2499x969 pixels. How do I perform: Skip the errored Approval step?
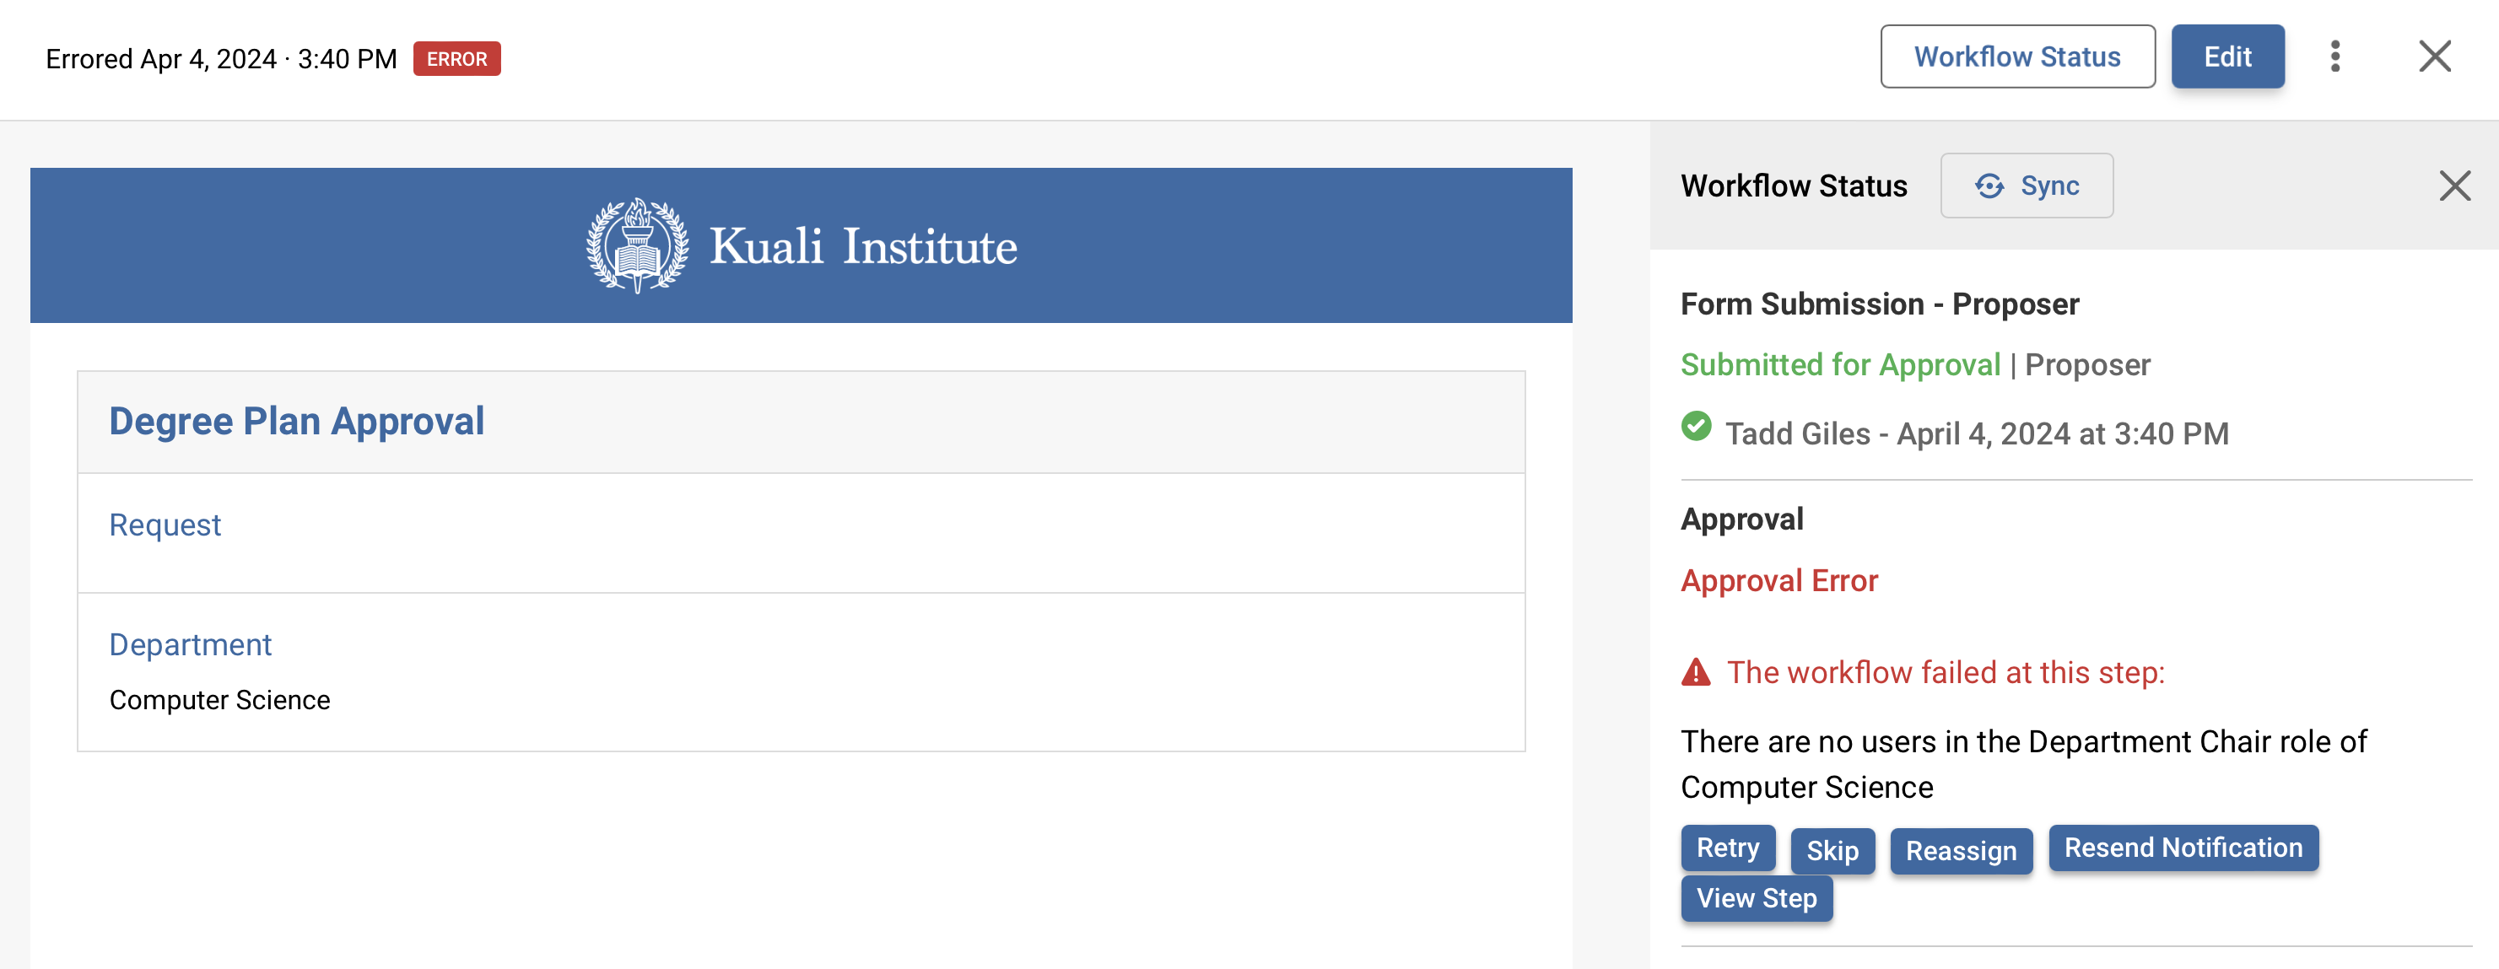coord(1832,851)
